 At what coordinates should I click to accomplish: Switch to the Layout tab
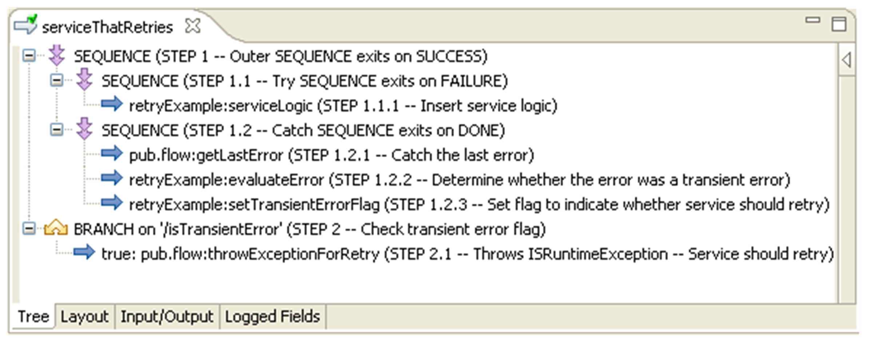[84, 316]
